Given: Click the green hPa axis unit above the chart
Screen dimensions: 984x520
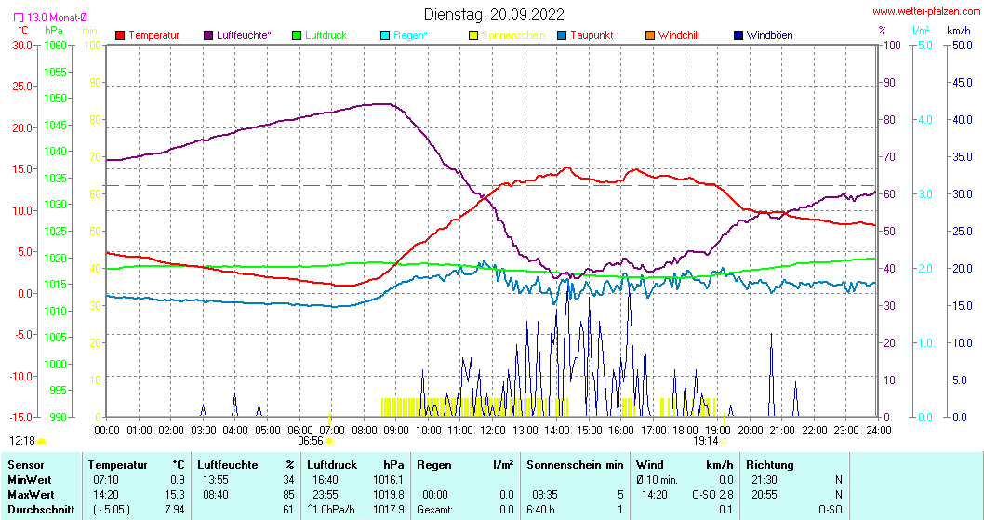Looking at the screenshot, I should (54, 30).
